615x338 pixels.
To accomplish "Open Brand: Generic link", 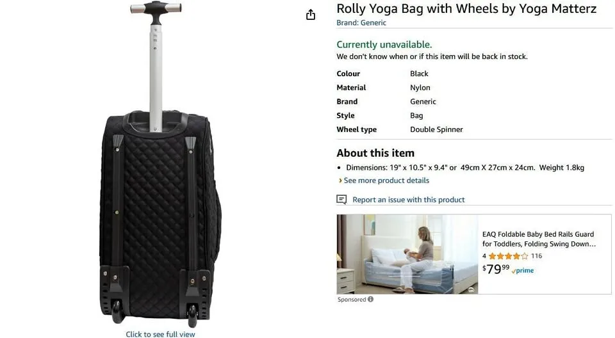I will point(361,23).
